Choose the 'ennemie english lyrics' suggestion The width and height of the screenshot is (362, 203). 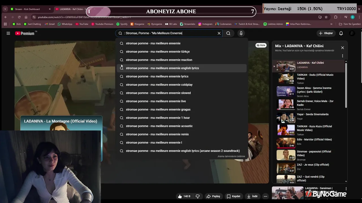[x=182, y=68]
